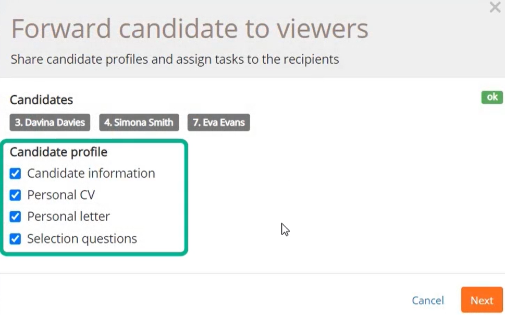Click the Personal letter label text
The height and width of the screenshot is (315, 505).
(x=69, y=216)
